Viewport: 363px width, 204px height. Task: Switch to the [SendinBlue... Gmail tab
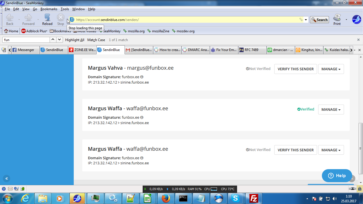(139, 50)
